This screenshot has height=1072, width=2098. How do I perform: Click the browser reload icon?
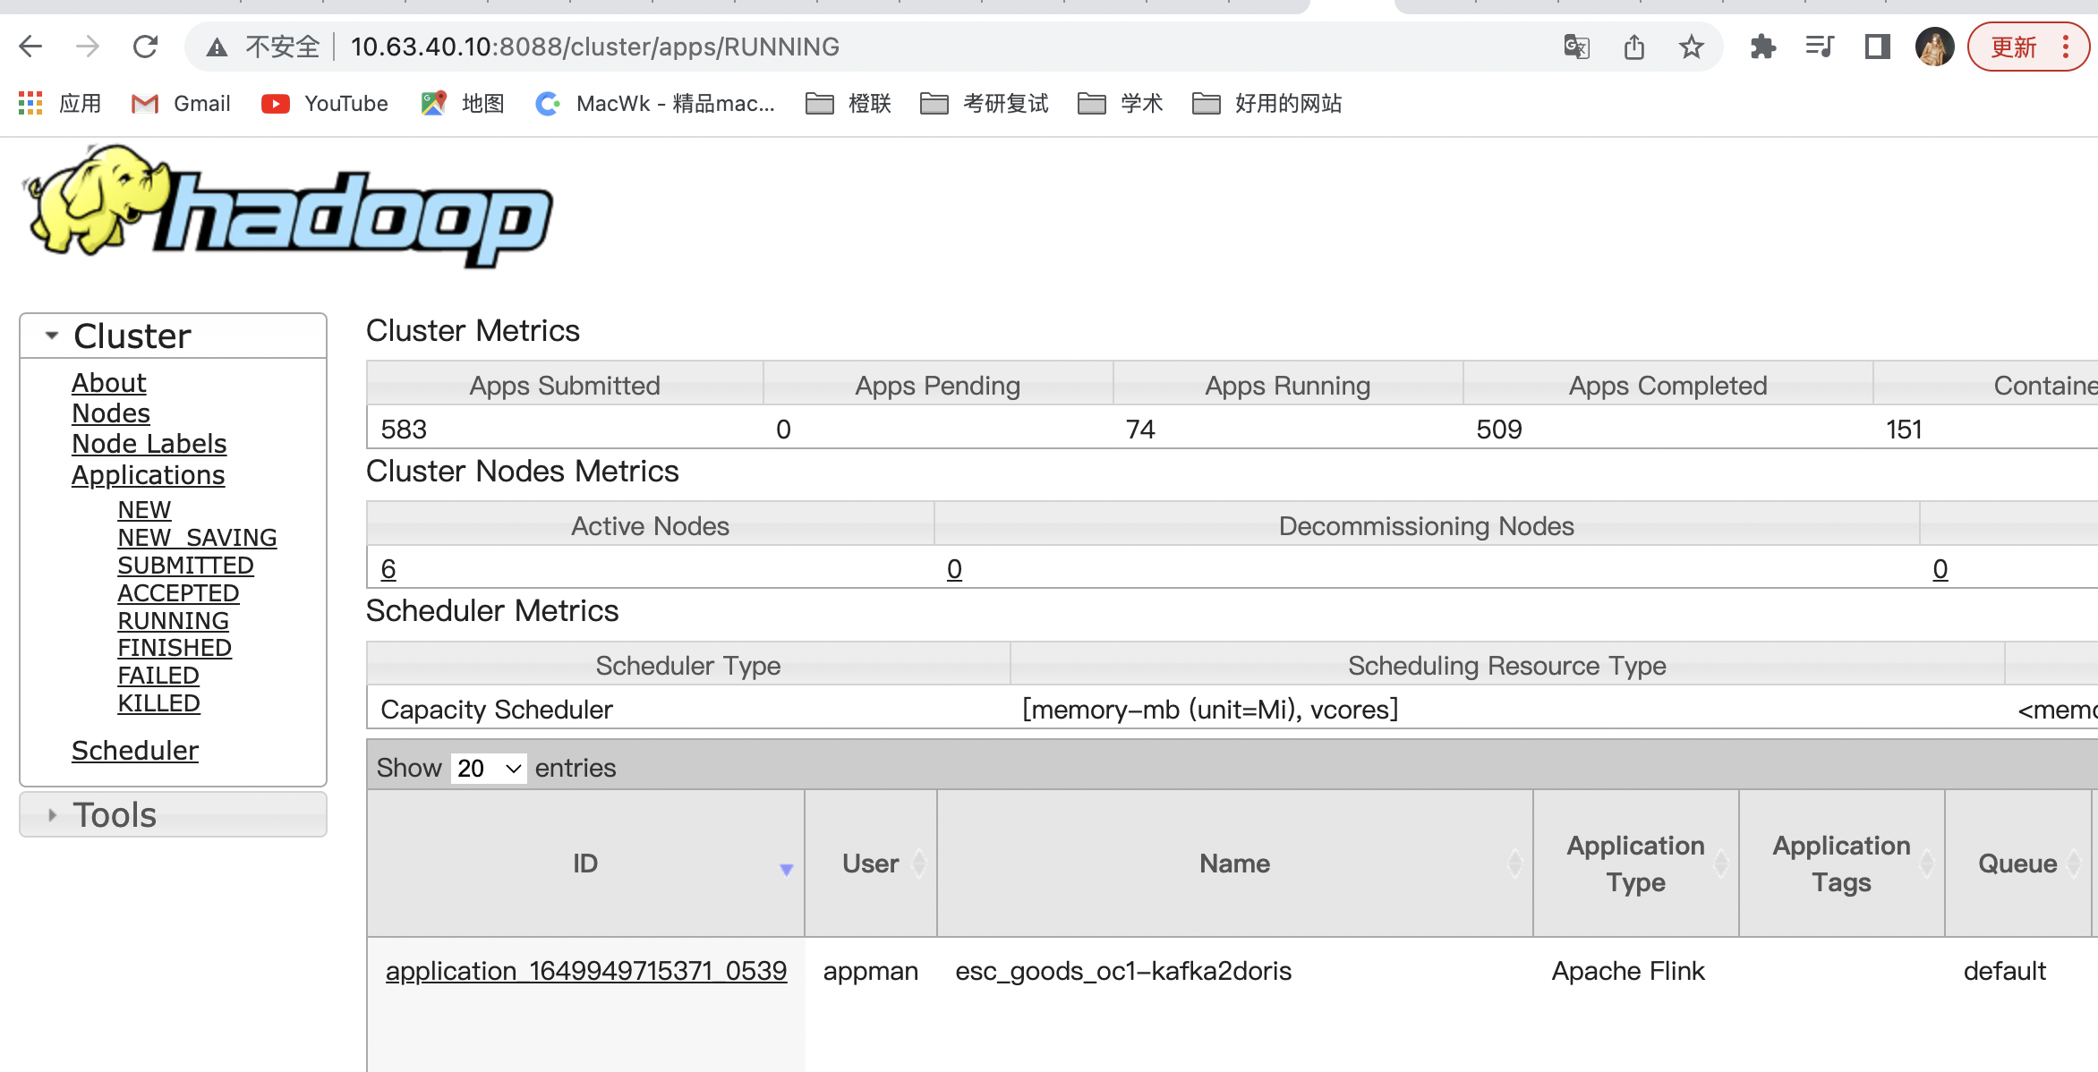[145, 47]
